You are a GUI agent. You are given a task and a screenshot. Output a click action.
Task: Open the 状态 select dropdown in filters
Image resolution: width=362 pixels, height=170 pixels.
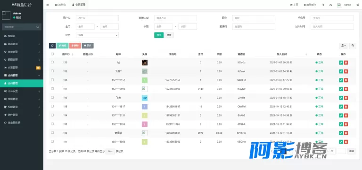tap(97, 35)
